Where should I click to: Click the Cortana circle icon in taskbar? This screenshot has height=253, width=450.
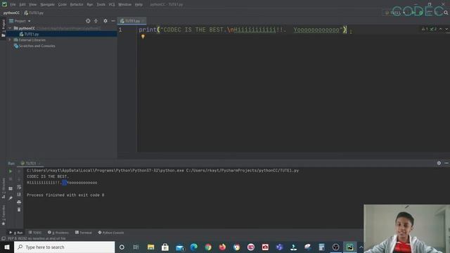(122, 247)
